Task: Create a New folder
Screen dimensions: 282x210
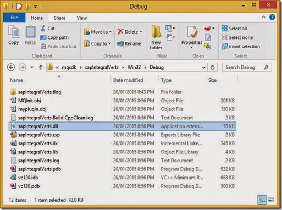Action: 156,37
